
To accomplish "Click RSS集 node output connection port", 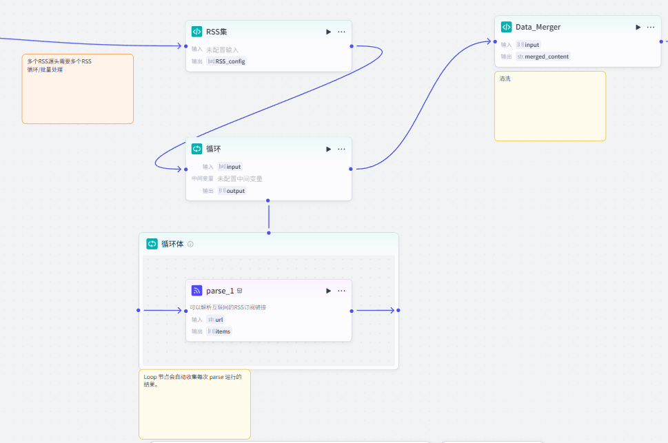I will coord(352,46).
